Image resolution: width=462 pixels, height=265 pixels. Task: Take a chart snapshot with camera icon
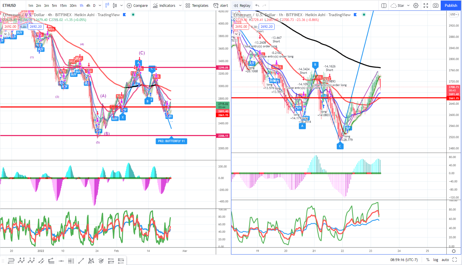pyautogui.click(x=435, y=5)
